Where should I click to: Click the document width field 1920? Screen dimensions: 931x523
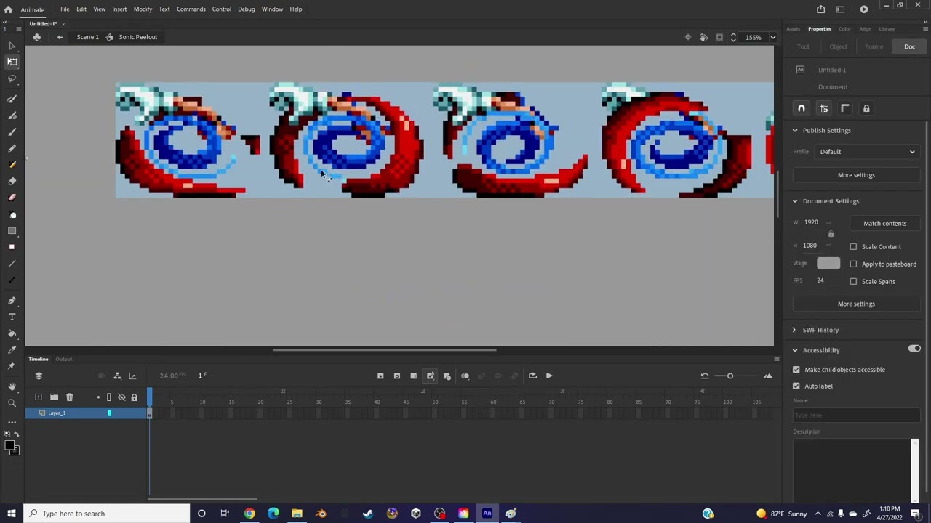click(x=811, y=222)
